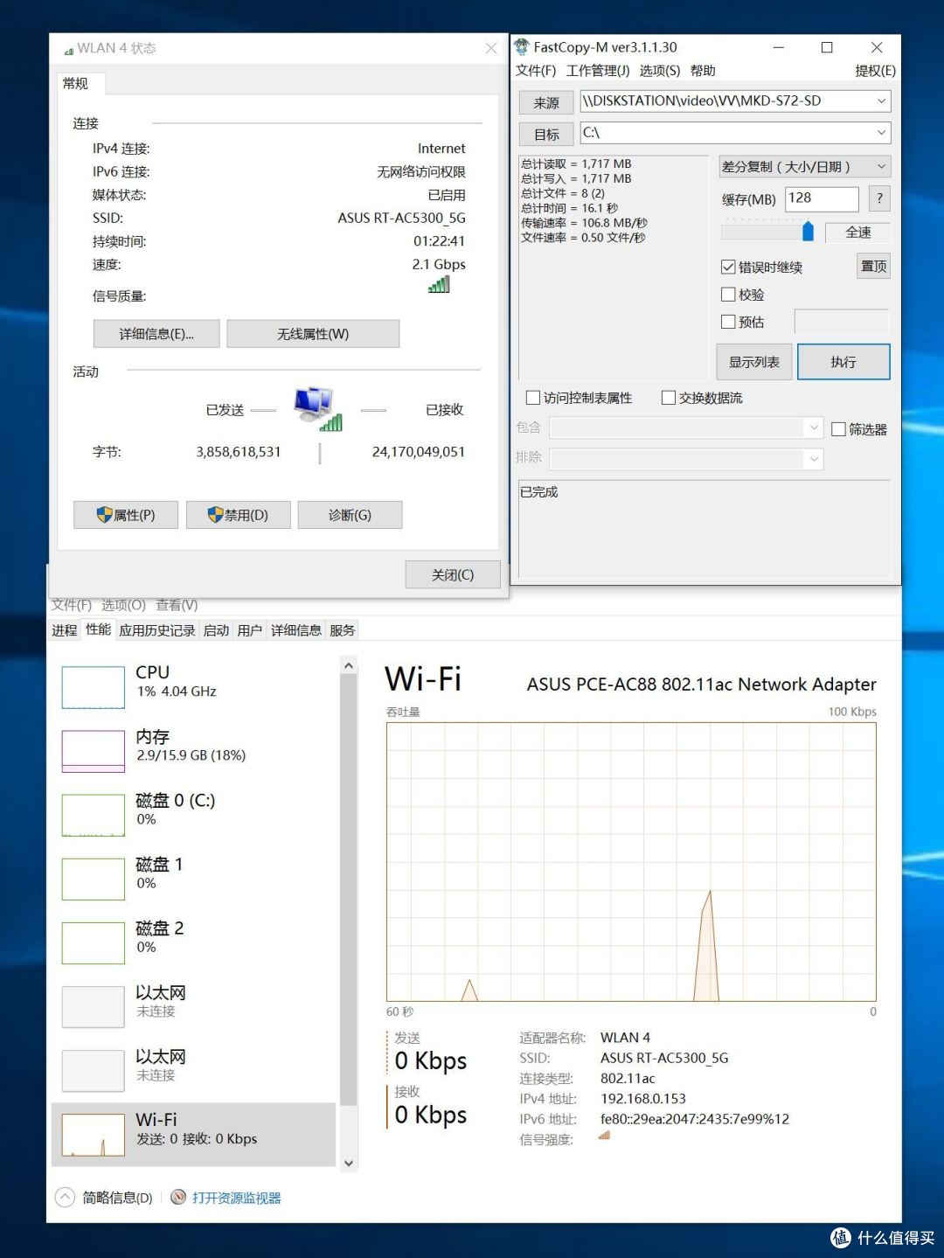Click Open Resource Monitor (打开资源监视器) link
This screenshot has width=944, height=1258.
point(237,1198)
